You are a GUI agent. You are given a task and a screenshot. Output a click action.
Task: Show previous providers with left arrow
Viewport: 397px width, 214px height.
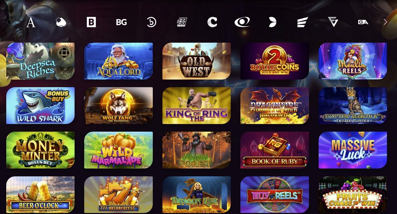point(7,22)
